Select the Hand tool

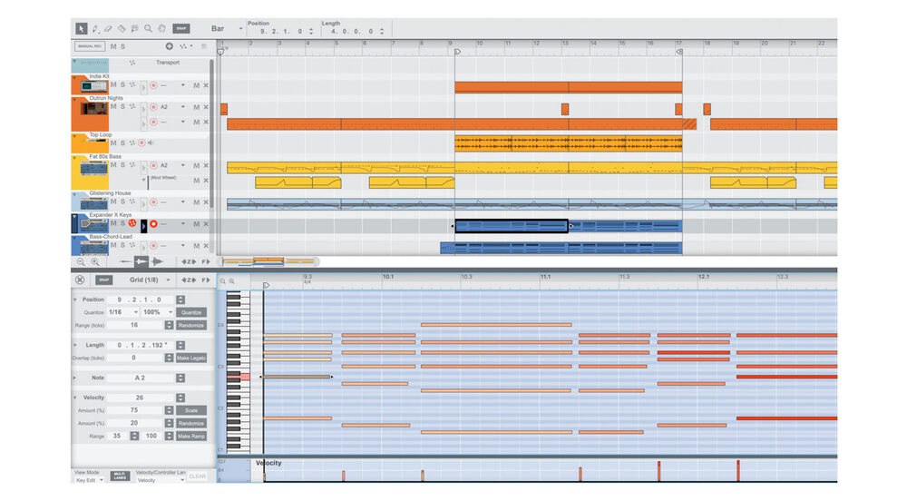[x=161, y=29]
